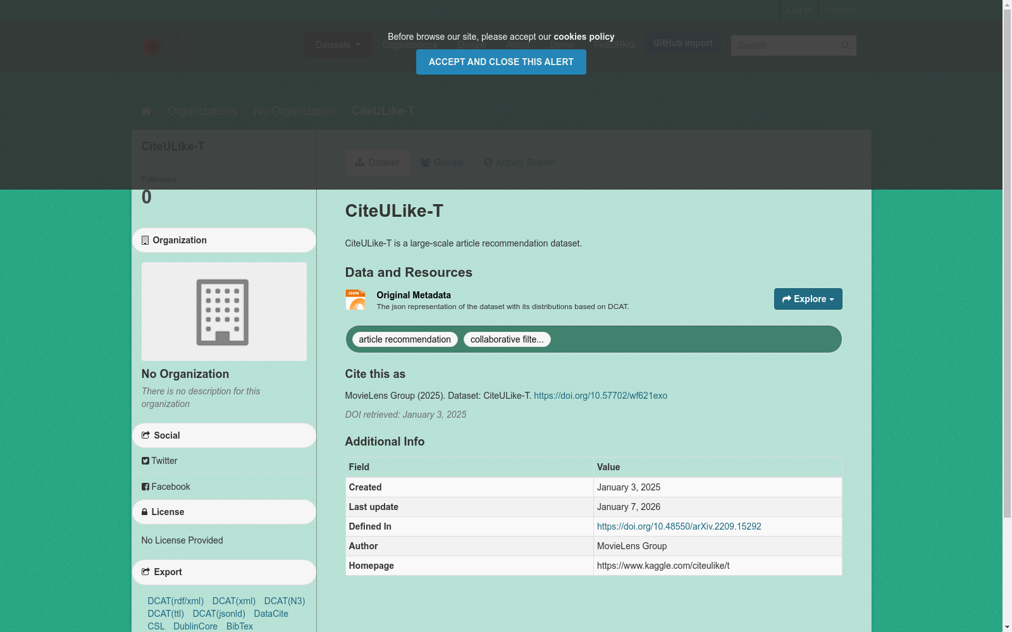Image resolution: width=1012 pixels, height=632 pixels.
Task: Click the JSON resource file icon
Action: pos(355,300)
